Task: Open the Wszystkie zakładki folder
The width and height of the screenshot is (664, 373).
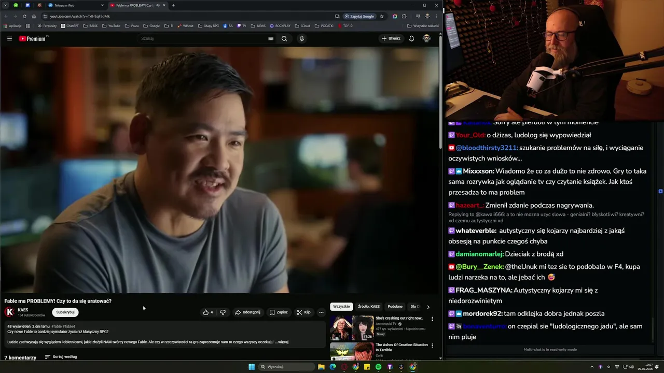Action: click(x=423, y=25)
